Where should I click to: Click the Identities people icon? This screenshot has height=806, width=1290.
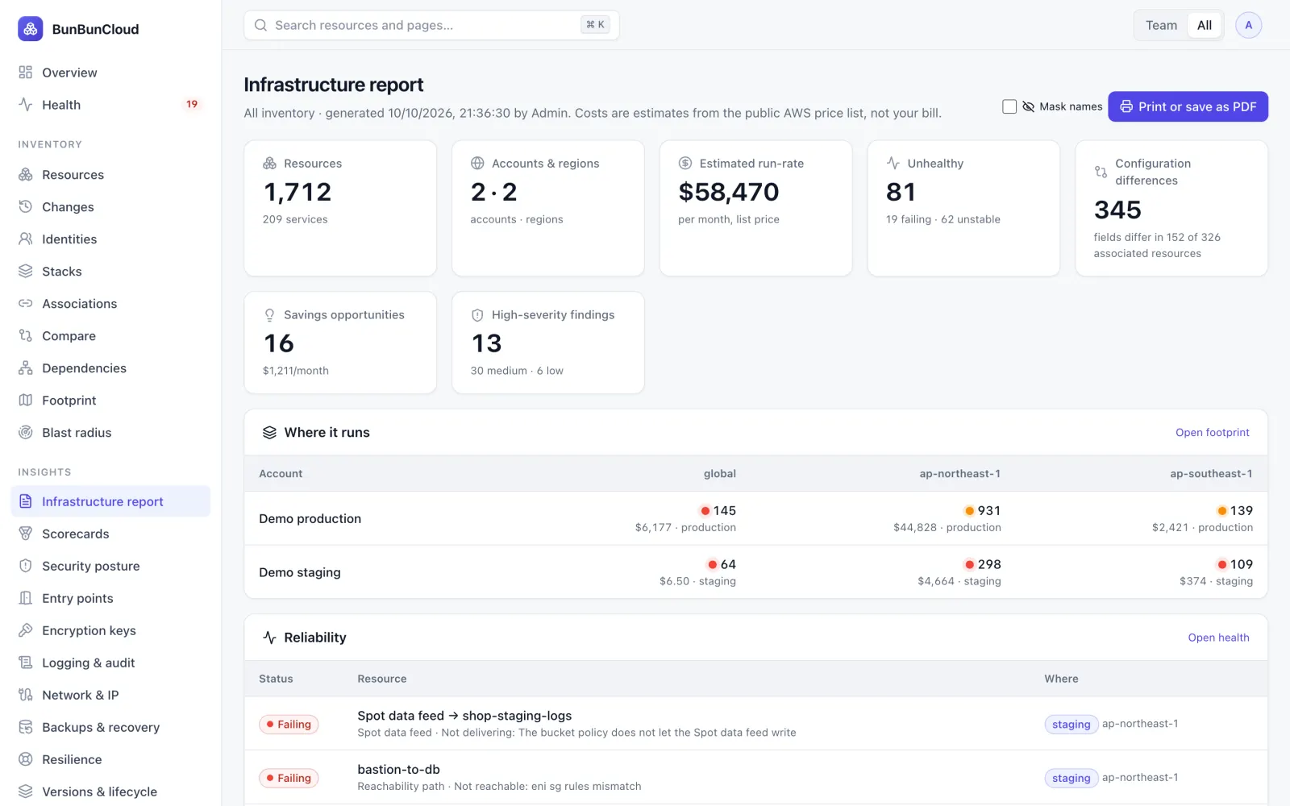[26, 239]
